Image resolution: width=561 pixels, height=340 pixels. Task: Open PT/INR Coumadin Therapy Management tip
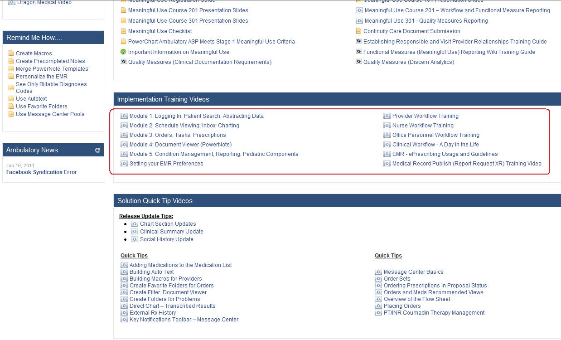434,313
